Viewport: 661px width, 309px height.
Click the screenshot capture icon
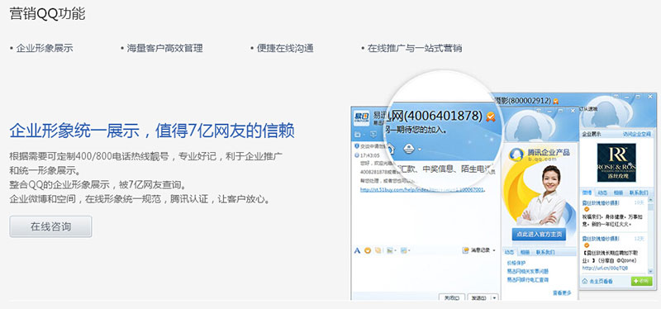click(404, 250)
